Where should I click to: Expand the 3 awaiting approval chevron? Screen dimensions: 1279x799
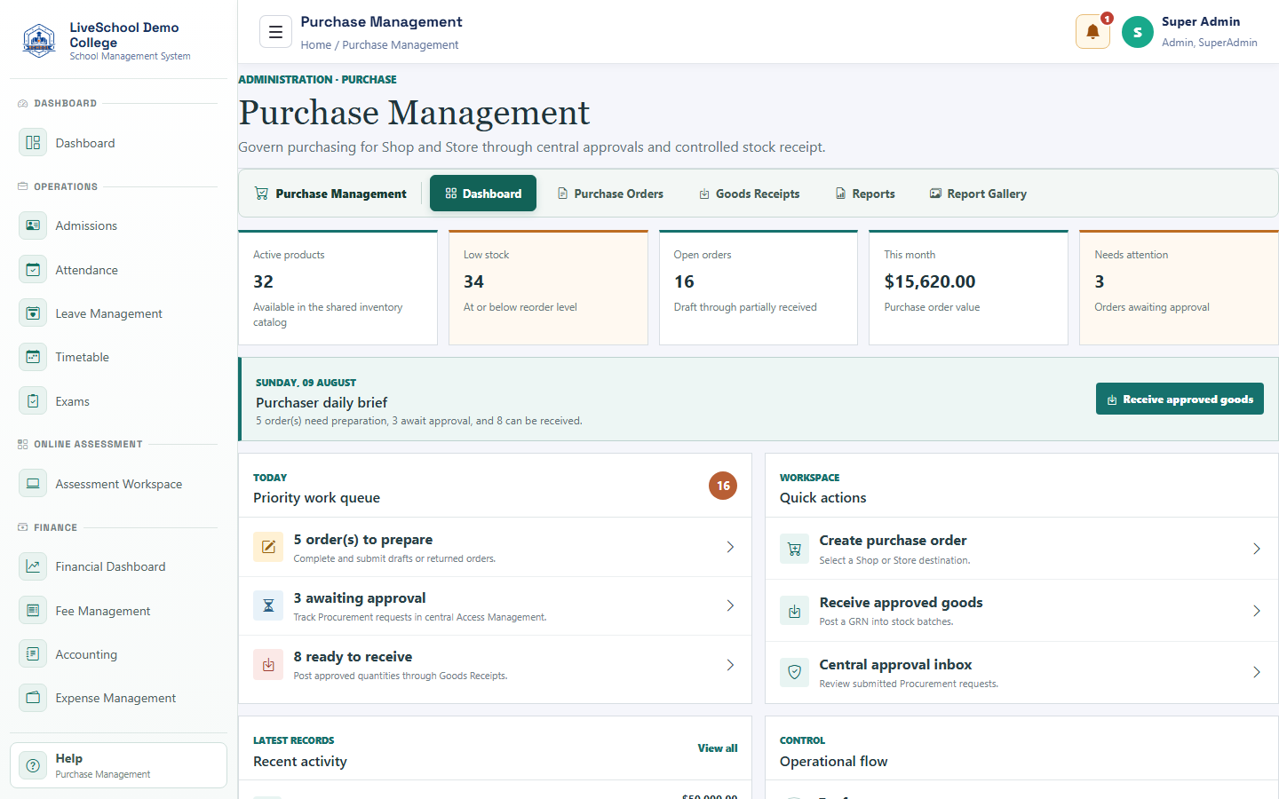[730, 605]
